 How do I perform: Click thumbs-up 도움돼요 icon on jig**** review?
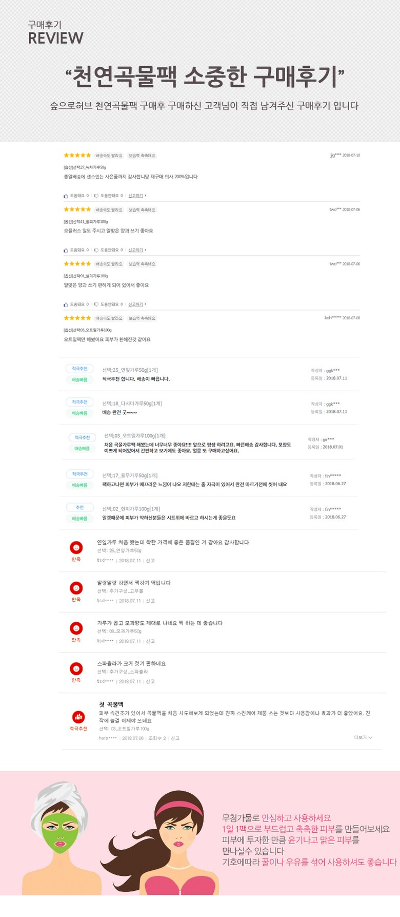pyautogui.click(x=66, y=196)
